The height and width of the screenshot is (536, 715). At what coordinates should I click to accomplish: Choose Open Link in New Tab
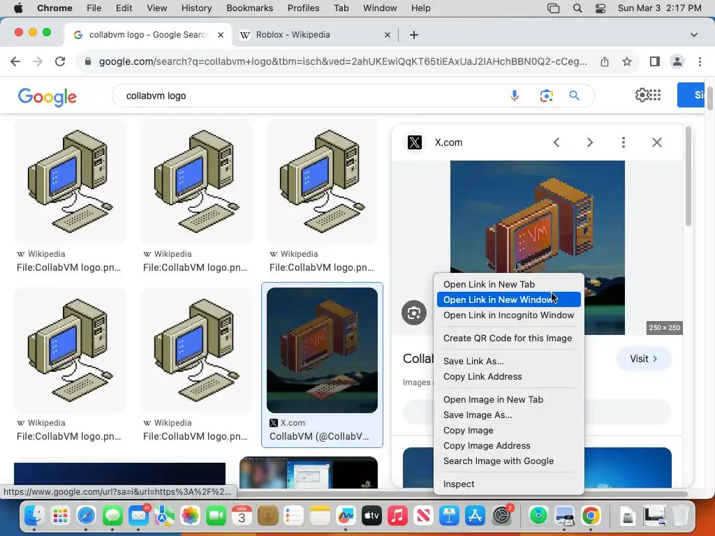pos(489,285)
